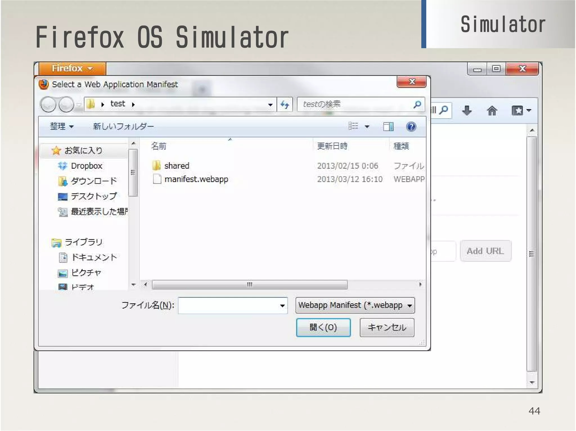Click the dialog back navigation arrow

click(x=48, y=105)
